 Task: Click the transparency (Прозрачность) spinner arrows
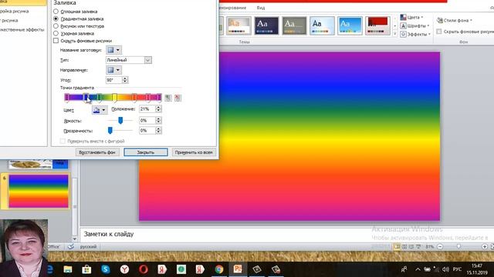coord(158,130)
